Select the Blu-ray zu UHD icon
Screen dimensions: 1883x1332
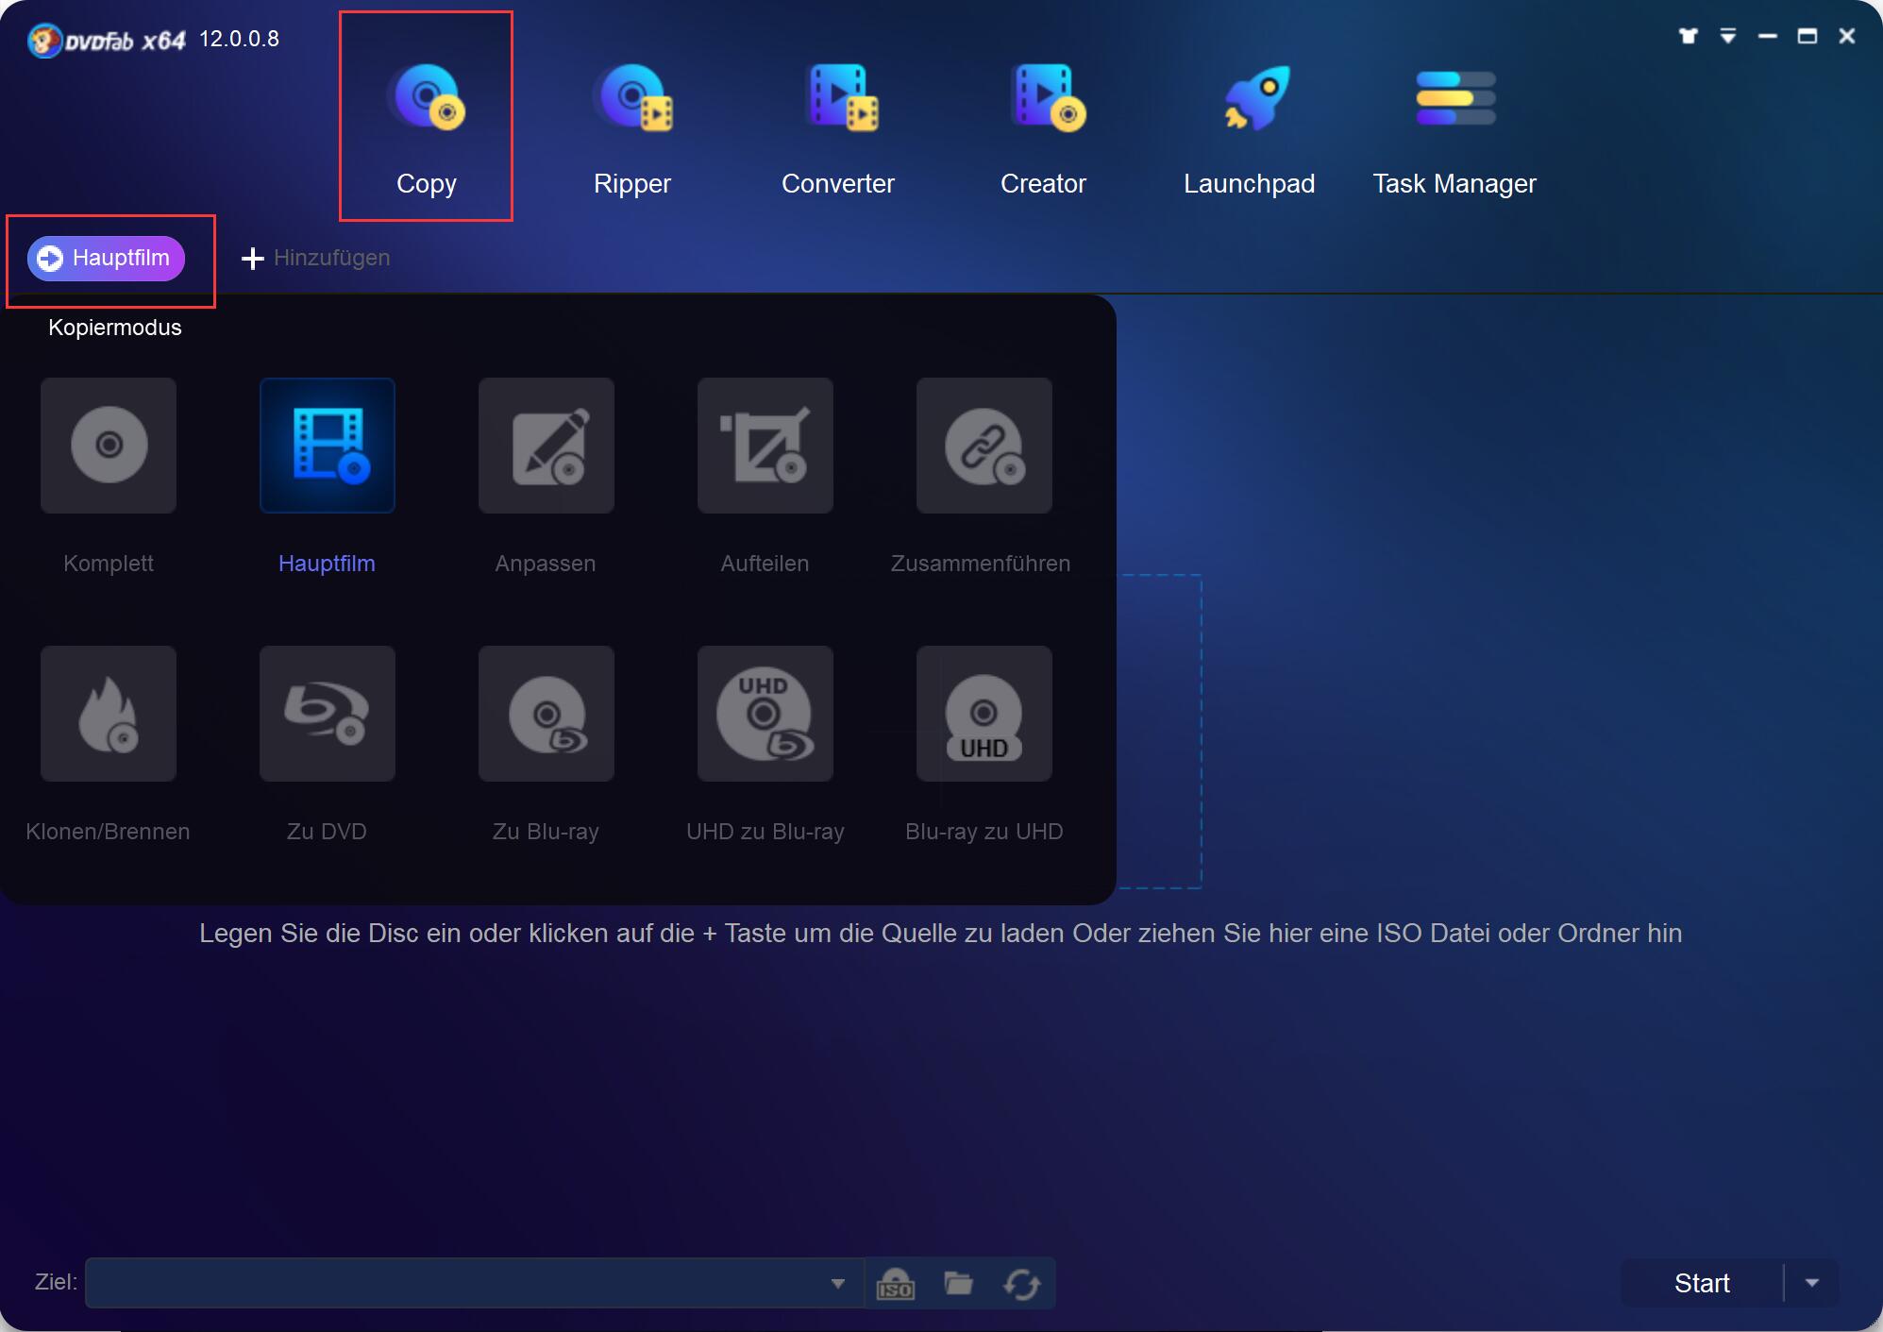click(x=984, y=714)
